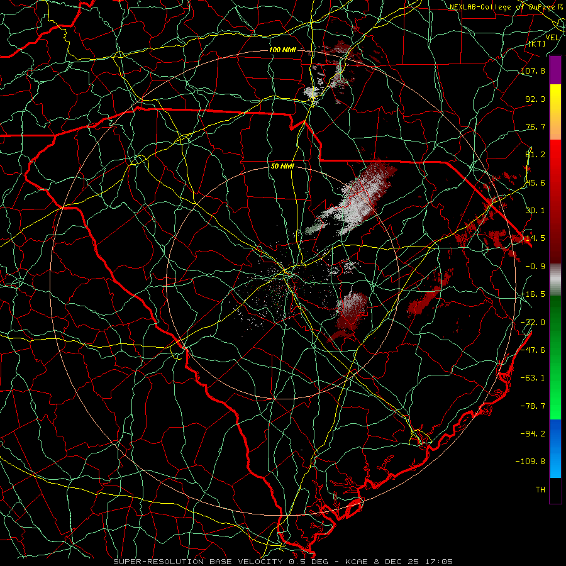Screen dimensions: 566x566
Task: Click the purple segment of the color bar
Action: tap(555, 70)
